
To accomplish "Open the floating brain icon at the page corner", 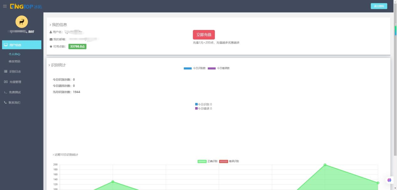I will [x=389, y=180].
